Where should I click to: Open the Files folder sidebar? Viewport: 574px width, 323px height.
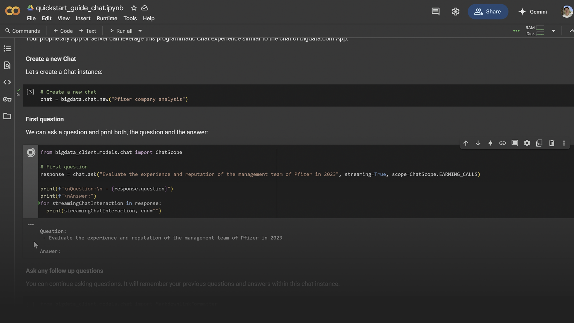point(7,116)
